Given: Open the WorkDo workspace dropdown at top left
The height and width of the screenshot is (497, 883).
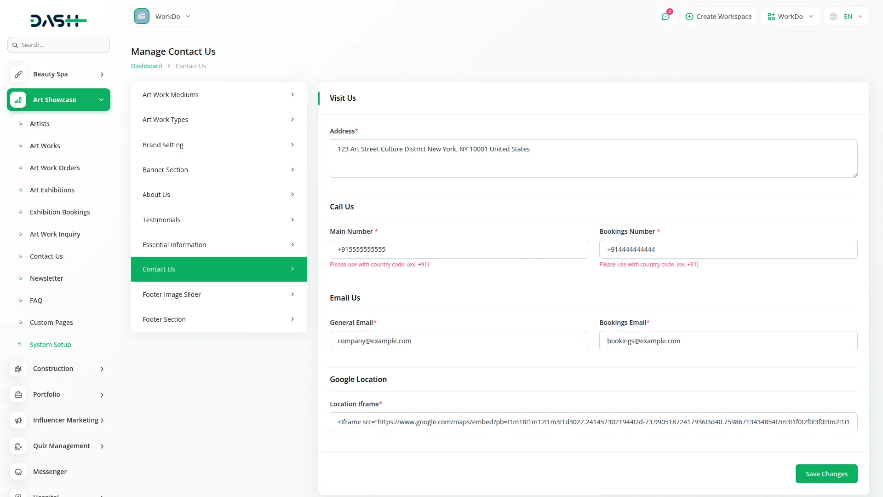Looking at the screenshot, I should click(x=163, y=17).
